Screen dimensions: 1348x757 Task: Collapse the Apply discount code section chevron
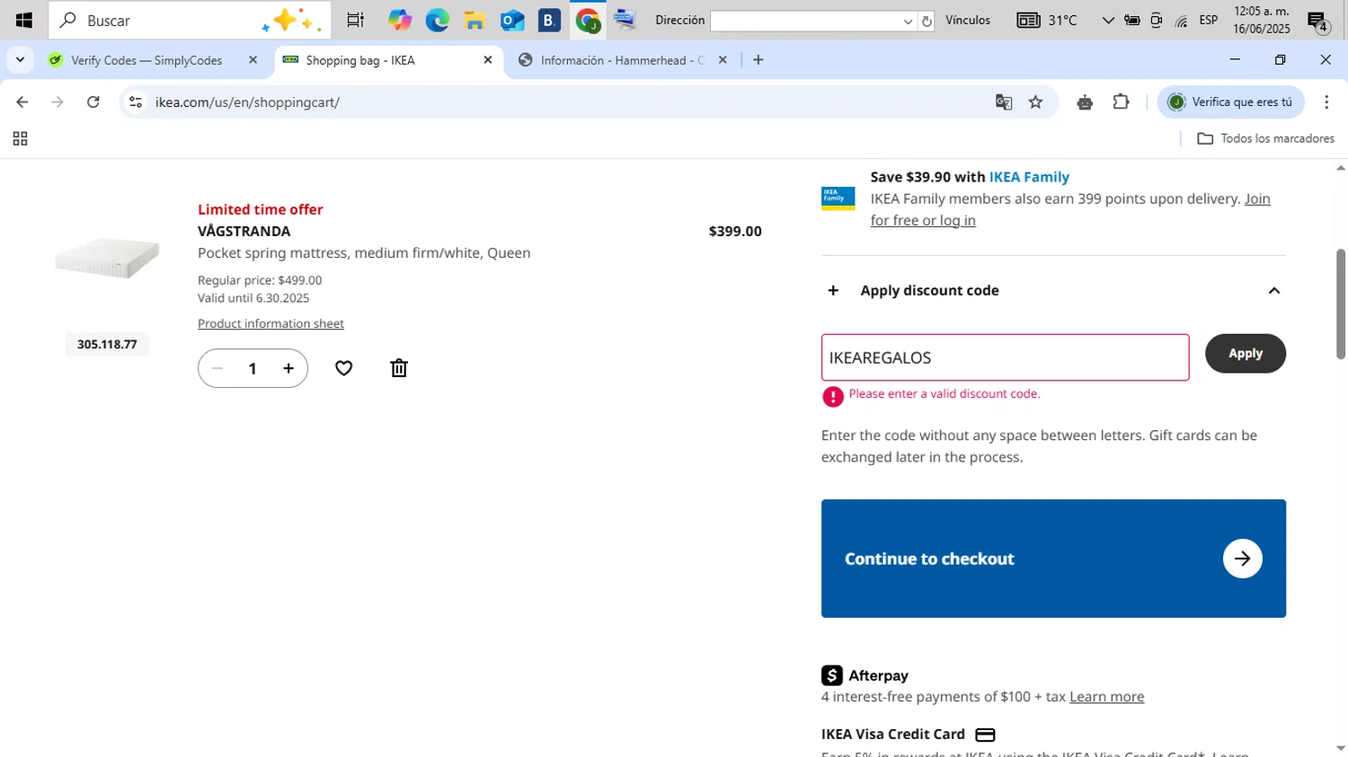(1273, 291)
